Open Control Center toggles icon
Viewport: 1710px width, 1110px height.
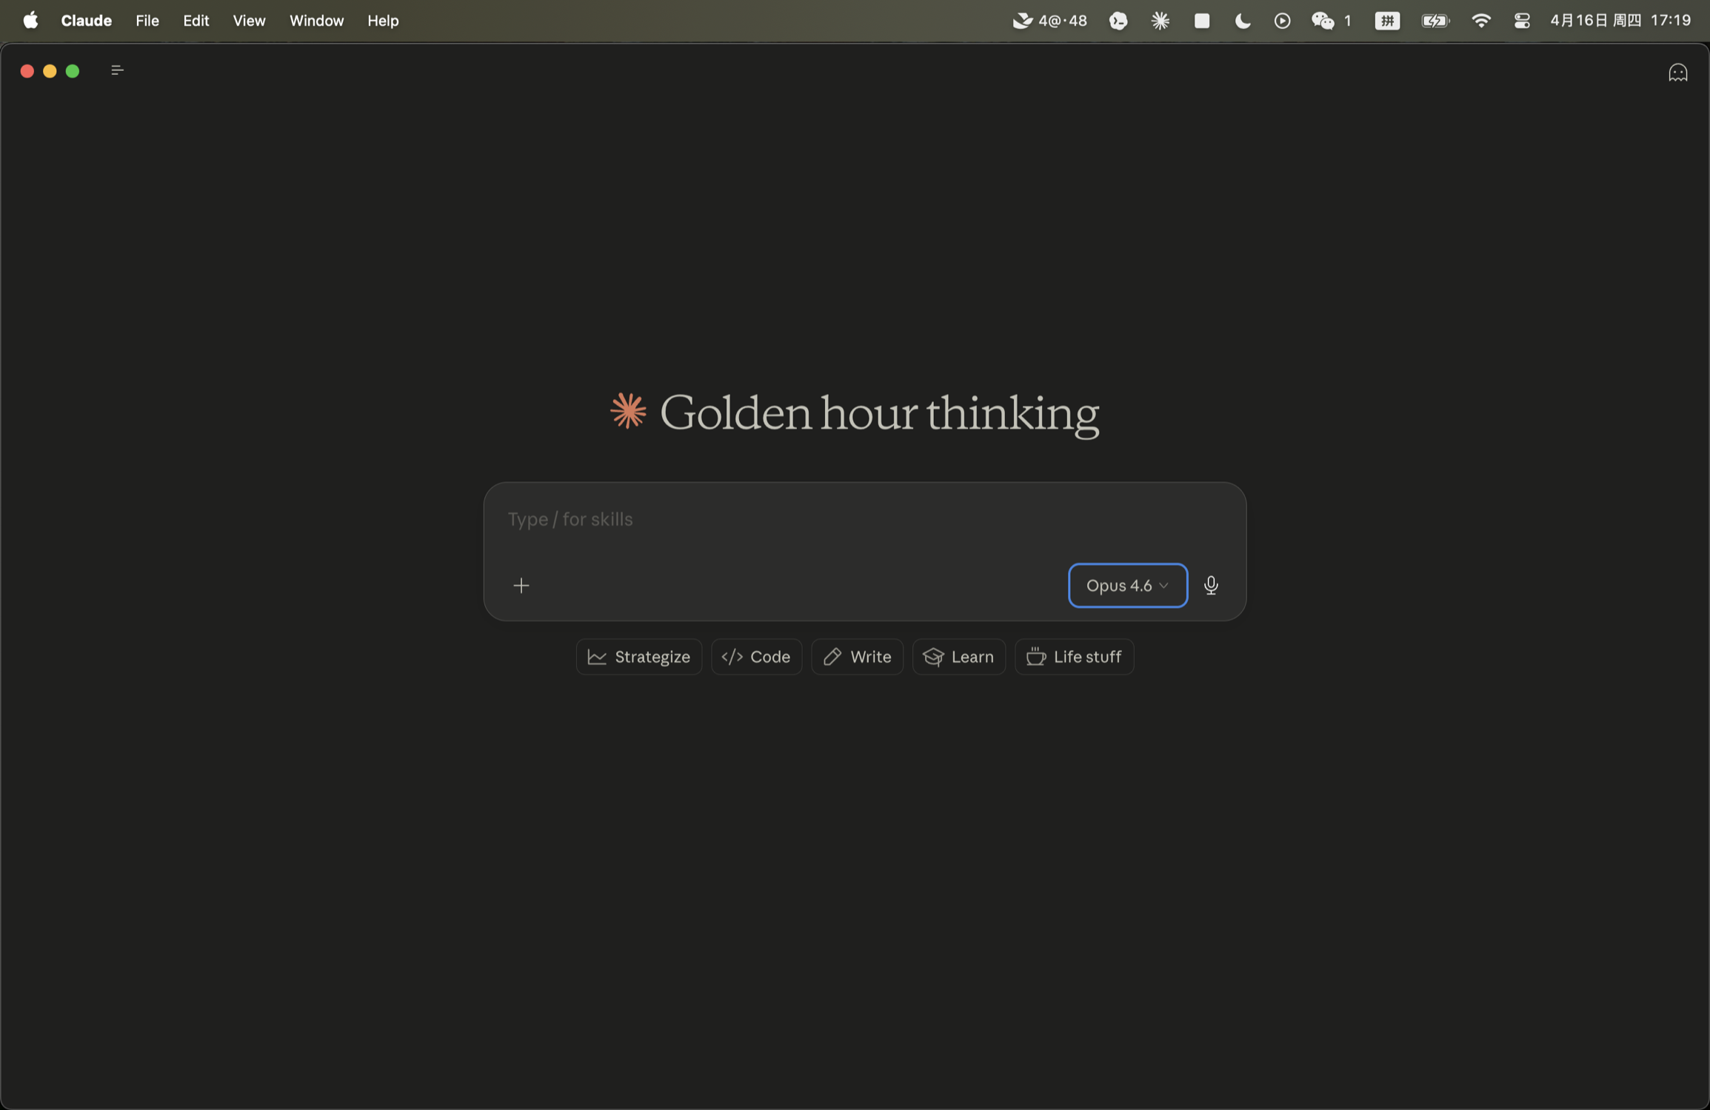[1522, 21]
